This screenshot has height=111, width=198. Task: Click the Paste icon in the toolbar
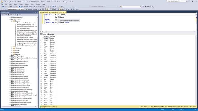coord(51,7)
